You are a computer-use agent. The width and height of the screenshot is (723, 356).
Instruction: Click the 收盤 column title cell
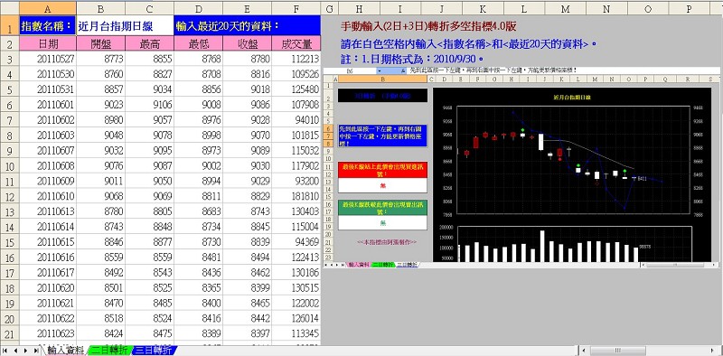click(247, 43)
